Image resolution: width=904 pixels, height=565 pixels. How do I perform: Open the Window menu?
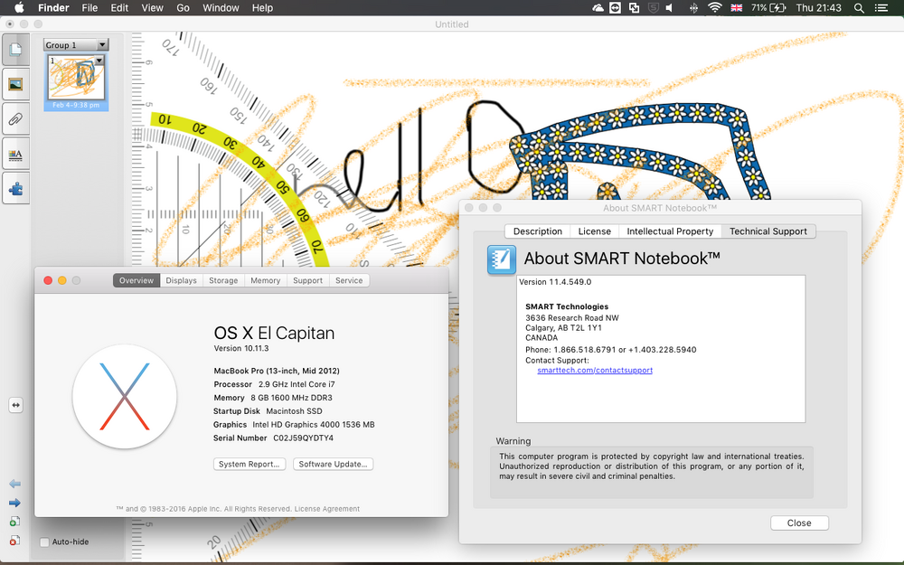tap(221, 7)
